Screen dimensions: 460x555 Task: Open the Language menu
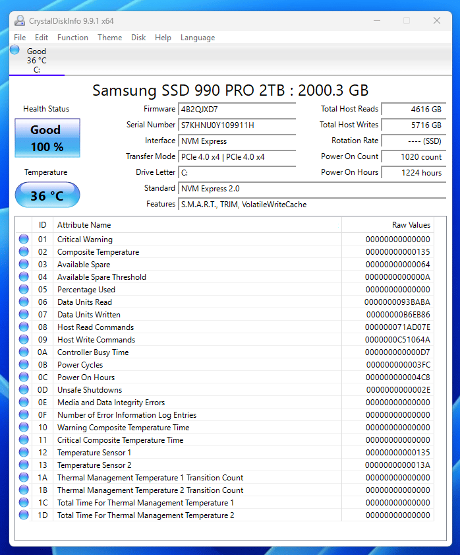[x=198, y=38]
